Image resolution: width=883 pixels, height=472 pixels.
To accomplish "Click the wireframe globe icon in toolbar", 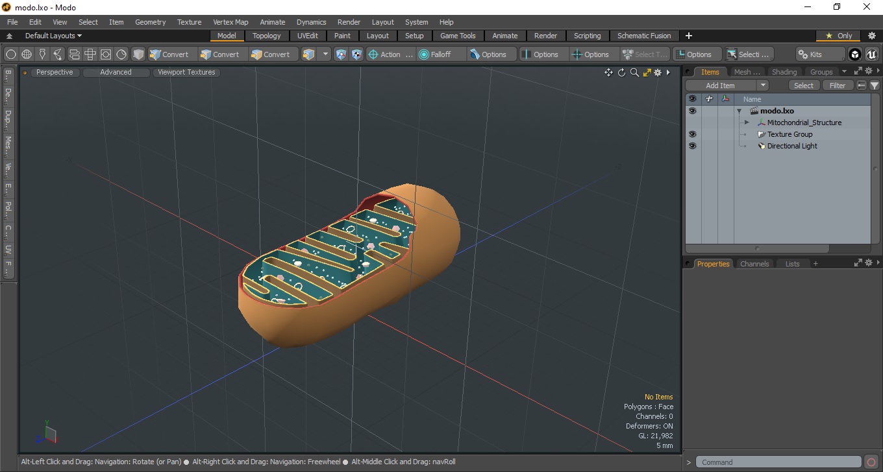I will [27, 54].
